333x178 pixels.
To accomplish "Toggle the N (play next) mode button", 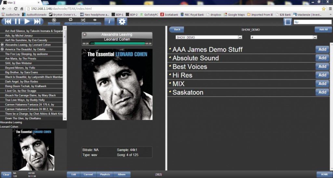I will (x=54, y=21).
